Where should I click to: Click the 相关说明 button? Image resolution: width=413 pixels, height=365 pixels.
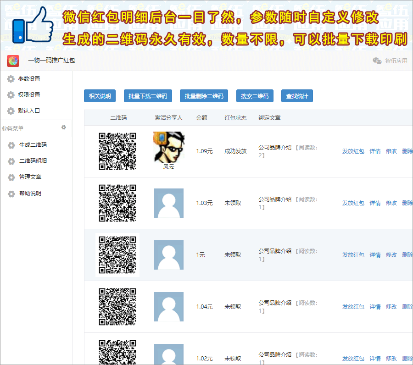pyautogui.click(x=100, y=96)
